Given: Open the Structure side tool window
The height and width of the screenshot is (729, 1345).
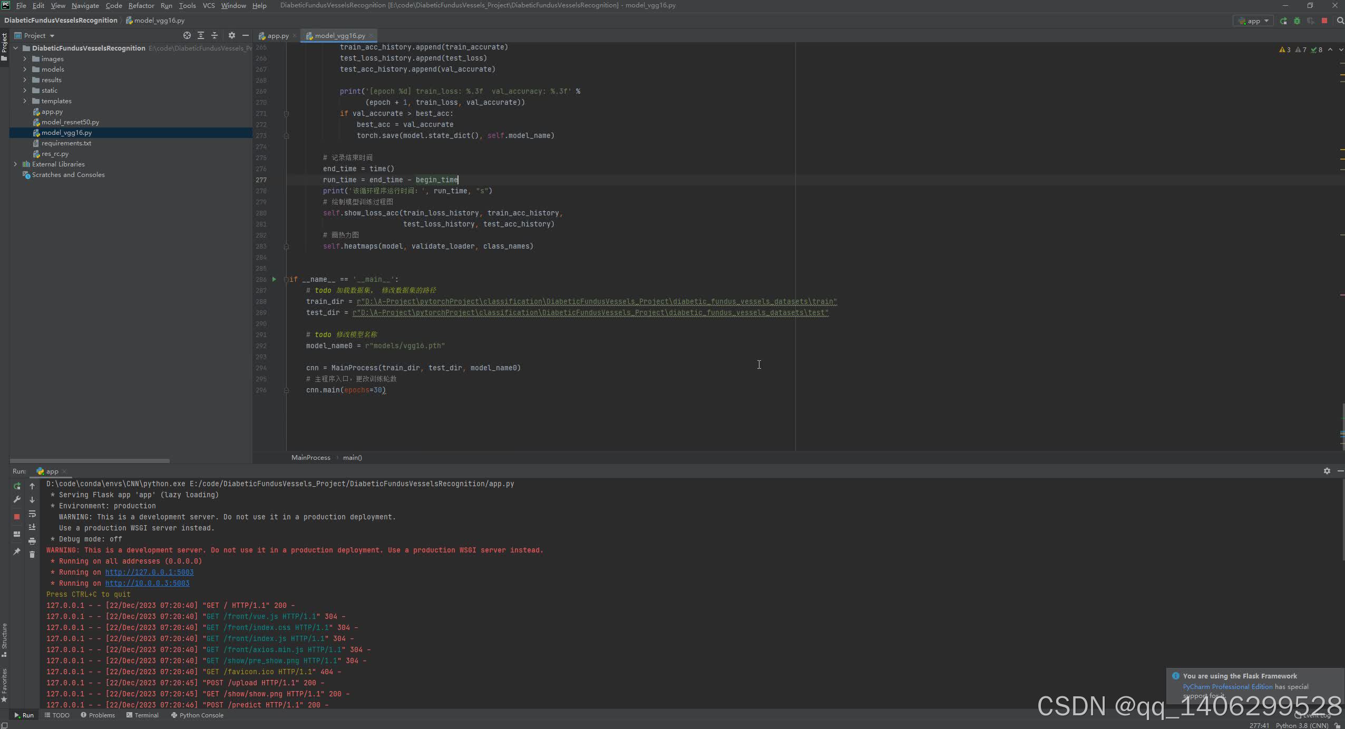Looking at the screenshot, I should click(4, 640).
